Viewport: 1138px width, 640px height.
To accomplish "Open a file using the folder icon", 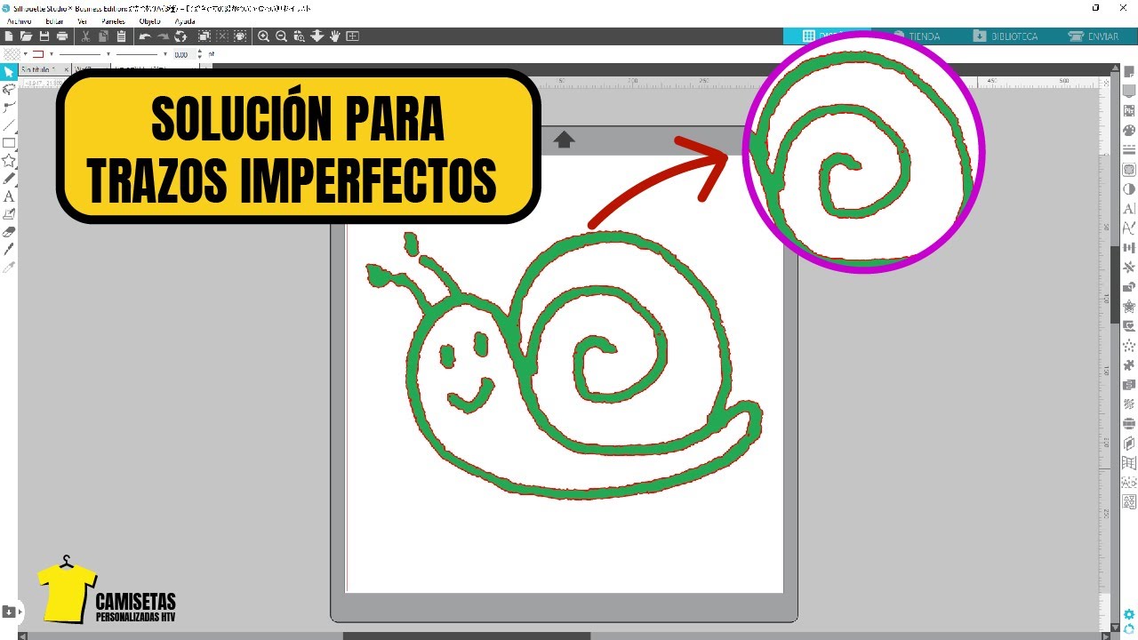I will 27,36.
